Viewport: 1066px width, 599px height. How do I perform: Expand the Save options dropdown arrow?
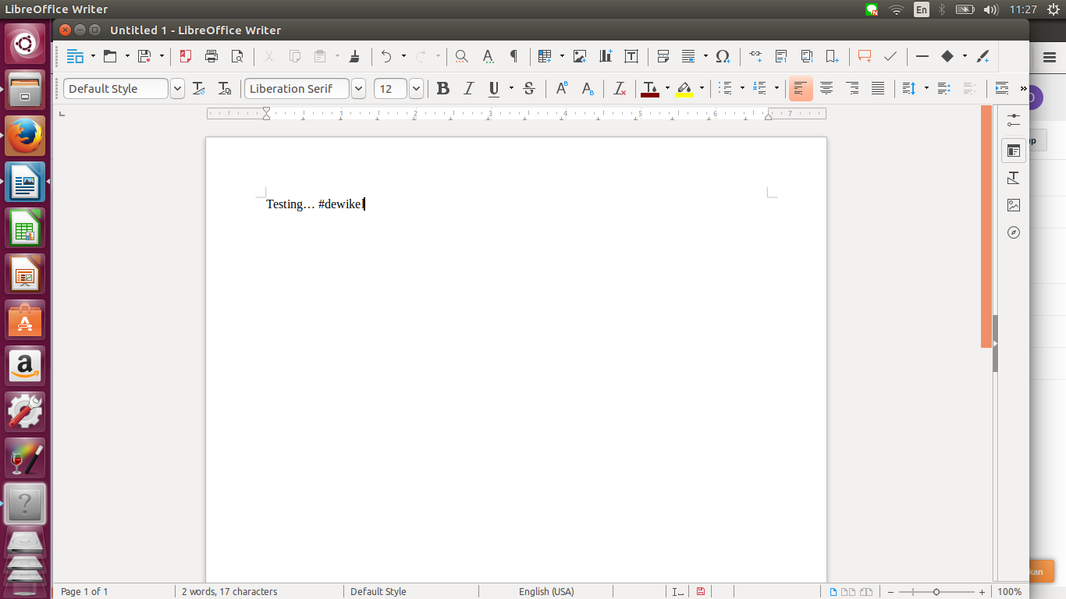[x=162, y=56]
